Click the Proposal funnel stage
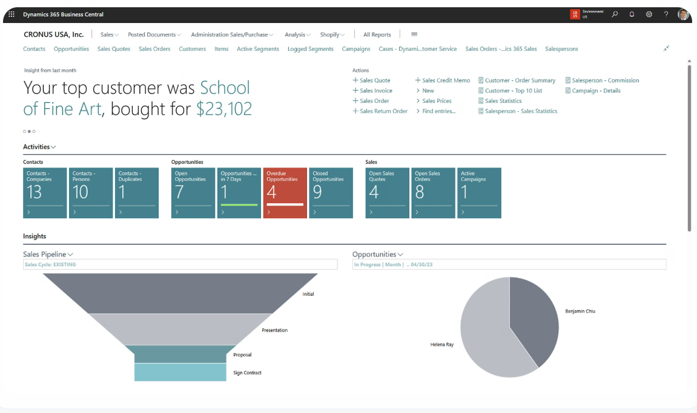This screenshot has height=413, width=697. click(180, 354)
